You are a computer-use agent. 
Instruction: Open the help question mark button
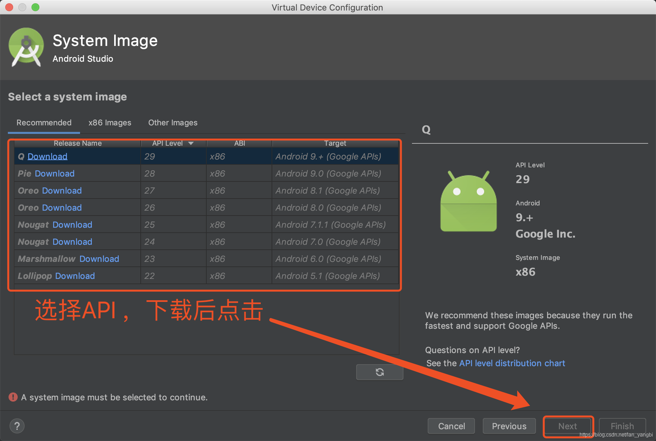[x=17, y=426]
